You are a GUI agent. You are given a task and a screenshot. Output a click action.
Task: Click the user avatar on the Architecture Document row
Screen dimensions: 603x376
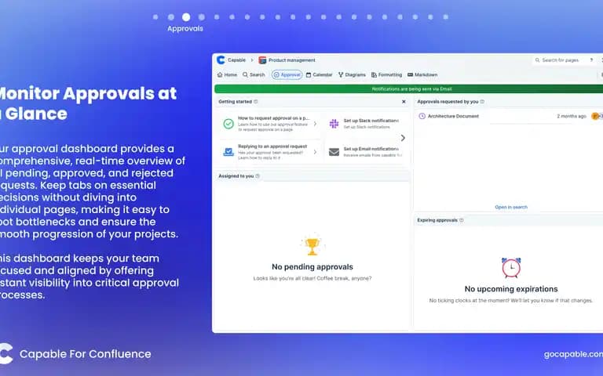tap(596, 116)
